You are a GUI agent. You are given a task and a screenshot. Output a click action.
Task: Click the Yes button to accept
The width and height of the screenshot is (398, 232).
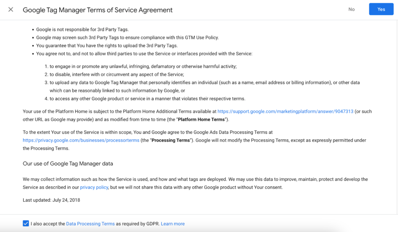pyautogui.click(x=381, y=9)
